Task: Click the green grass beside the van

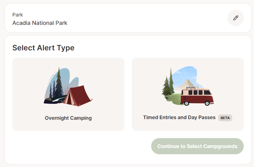Action: tap(174, 100)
